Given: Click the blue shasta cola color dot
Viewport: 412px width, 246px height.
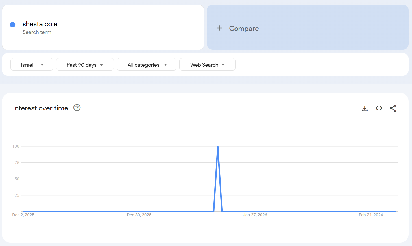Looking at the screenshot, I should pos(13,25).
